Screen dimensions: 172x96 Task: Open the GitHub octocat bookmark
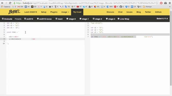121,7
